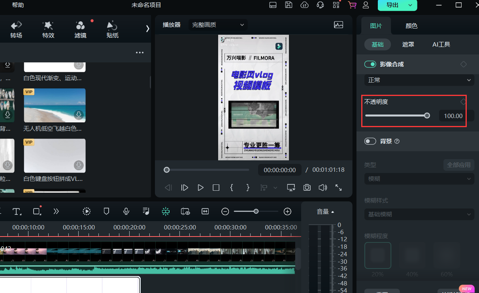Click the player volume speaker icon
479x293 pixels.
[323, 188]
